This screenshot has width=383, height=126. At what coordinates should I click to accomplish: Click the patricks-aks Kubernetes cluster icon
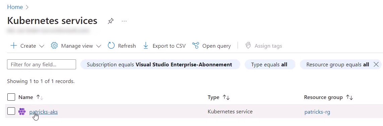[22, 111]
